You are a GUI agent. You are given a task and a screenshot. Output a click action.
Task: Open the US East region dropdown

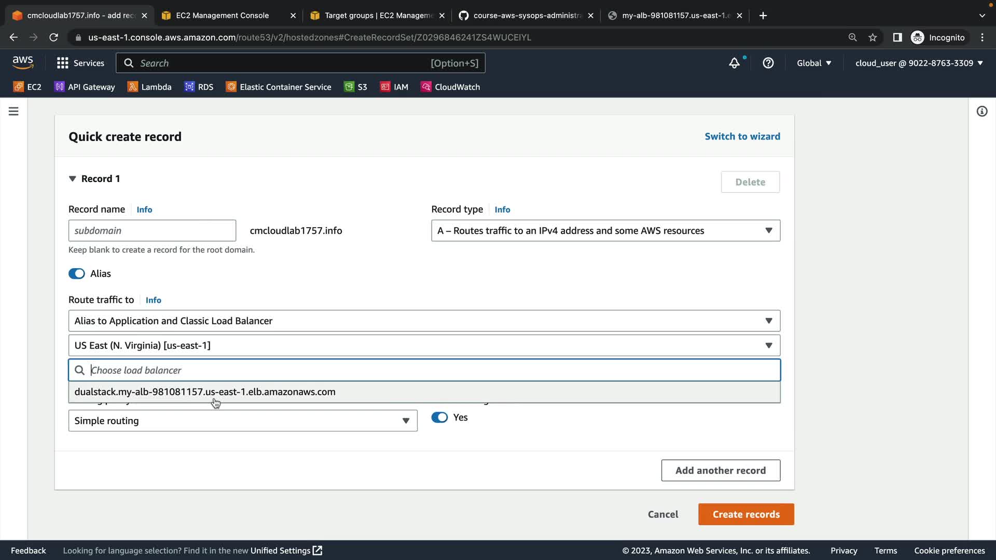424,346
